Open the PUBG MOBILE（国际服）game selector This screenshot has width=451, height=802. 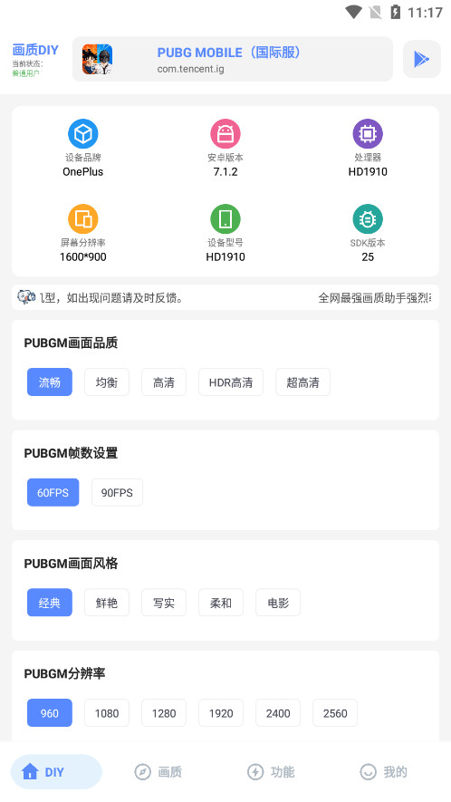click(x=233, y=59)
